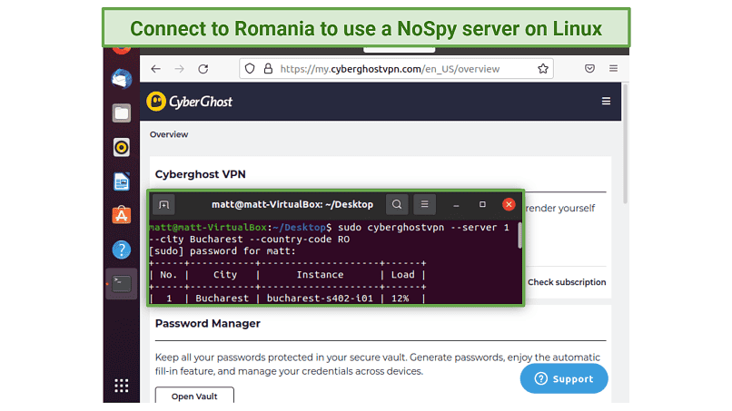Click the Terminal icon in the dock
This screenshot has height=411, width=732.
tap(122, 284)
